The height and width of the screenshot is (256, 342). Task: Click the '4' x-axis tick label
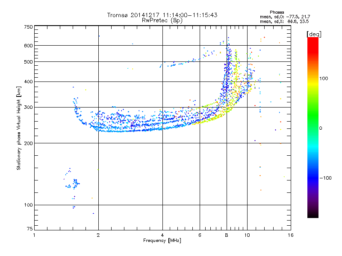coord(162,235)
